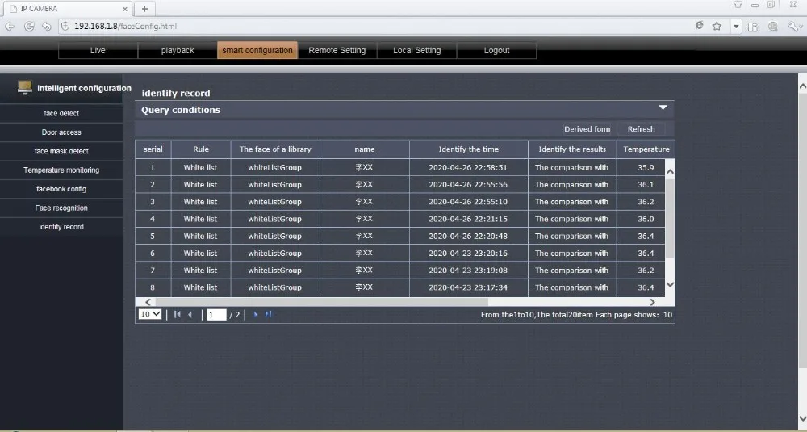Jump to first page of records
The image size is (807, 432).
[x=177, y=314]
